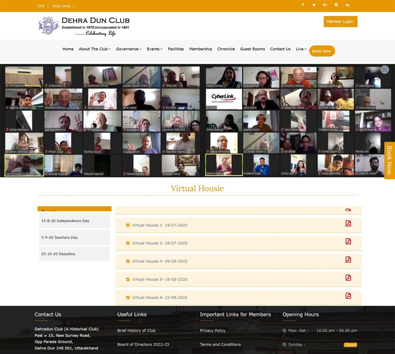
Task: Toggle checkbox beside Virtual Housie 2- 19-07-2020
Action: (x=128, y=225)
